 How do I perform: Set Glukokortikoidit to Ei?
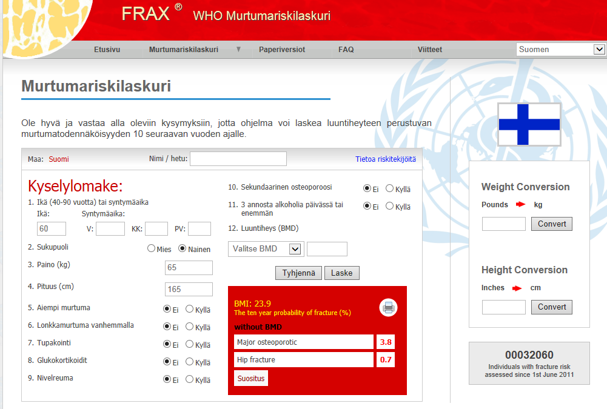167,361
